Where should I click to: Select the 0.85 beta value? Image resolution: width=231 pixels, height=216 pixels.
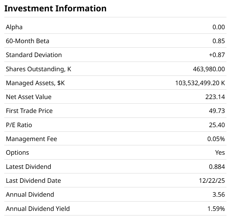point(219,41)
